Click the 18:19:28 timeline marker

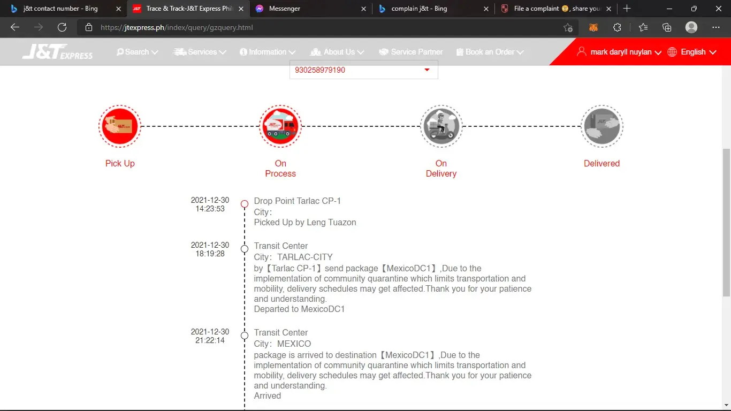[x=245, y=249]
